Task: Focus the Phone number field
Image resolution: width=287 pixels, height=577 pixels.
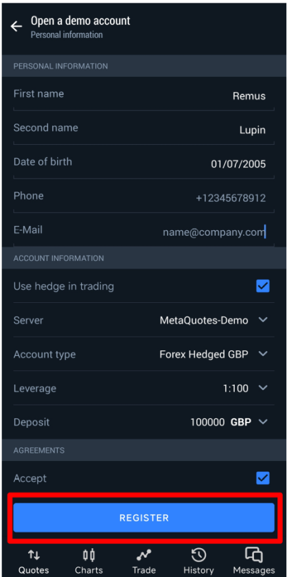Action: click(x=144, y=197)
